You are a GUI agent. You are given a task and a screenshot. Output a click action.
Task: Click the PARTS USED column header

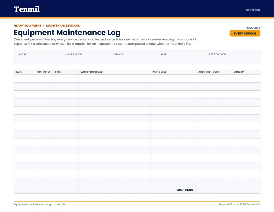(x=173, y=72)
